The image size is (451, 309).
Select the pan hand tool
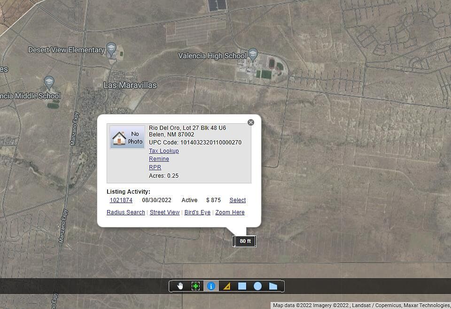click(x=180, y=286)
